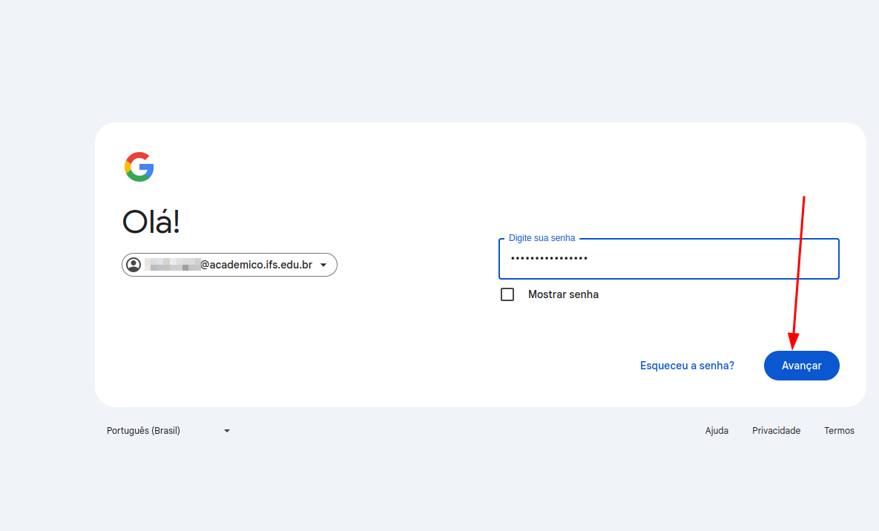Click the Google logo
Image resolution: width=879 pixels, height=531 pixels.
click(x=139, y=167)
